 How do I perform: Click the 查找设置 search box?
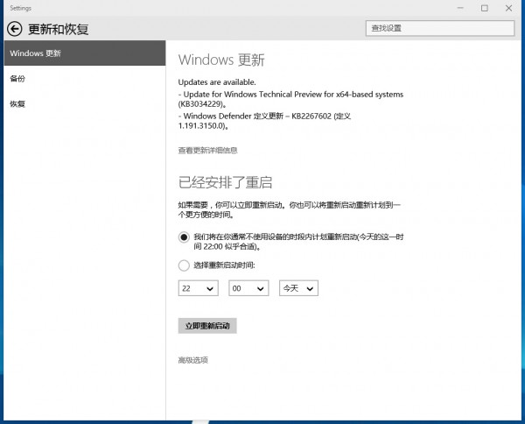(439, 28)
